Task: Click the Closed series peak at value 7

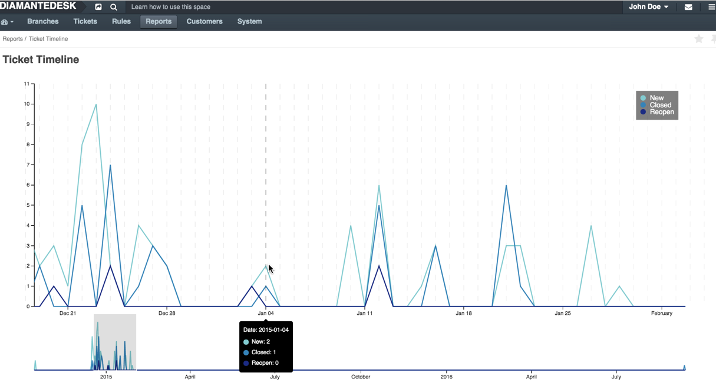Action: 110,165
